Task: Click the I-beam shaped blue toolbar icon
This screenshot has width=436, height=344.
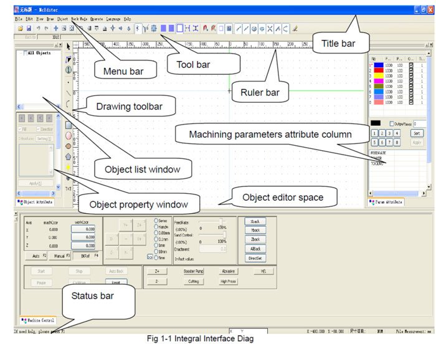Action: point(196,29)
